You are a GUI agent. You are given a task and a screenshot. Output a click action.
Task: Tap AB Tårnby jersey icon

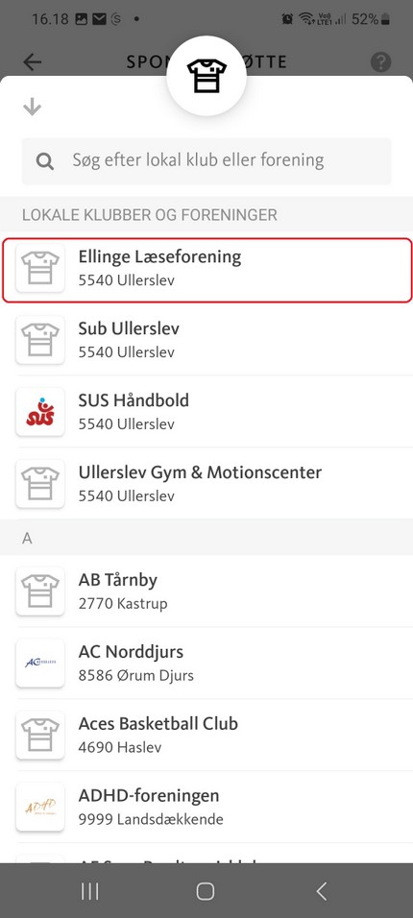click(x=39, y=591)
